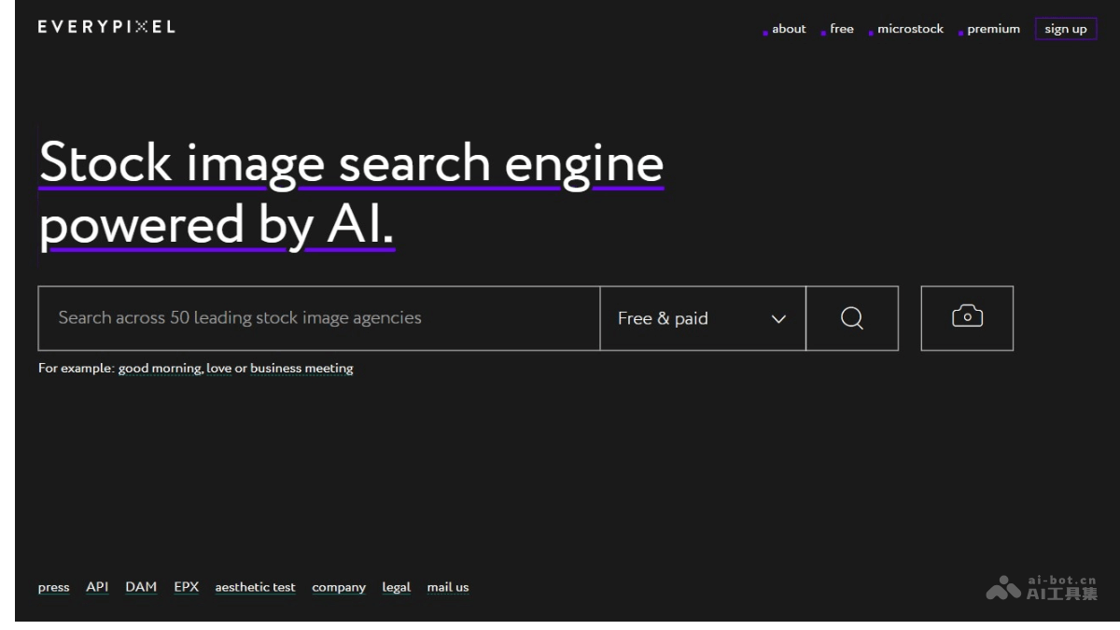Image resolution: width=1120 pixels, height=630 pixels.
Task: Open the about menu item
Action: 788,29
